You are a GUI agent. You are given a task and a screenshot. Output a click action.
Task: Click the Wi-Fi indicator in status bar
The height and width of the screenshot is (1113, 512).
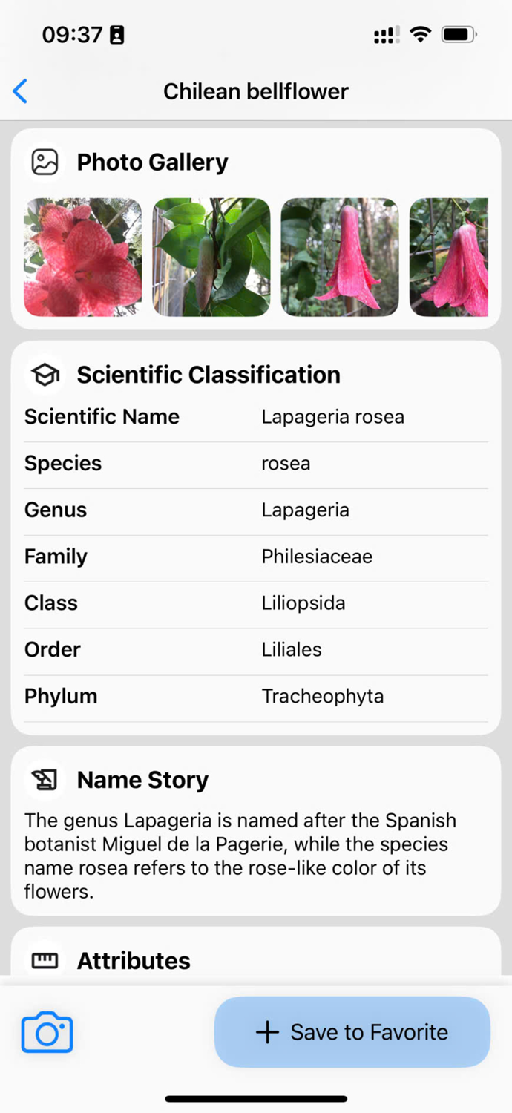[421, 33]
